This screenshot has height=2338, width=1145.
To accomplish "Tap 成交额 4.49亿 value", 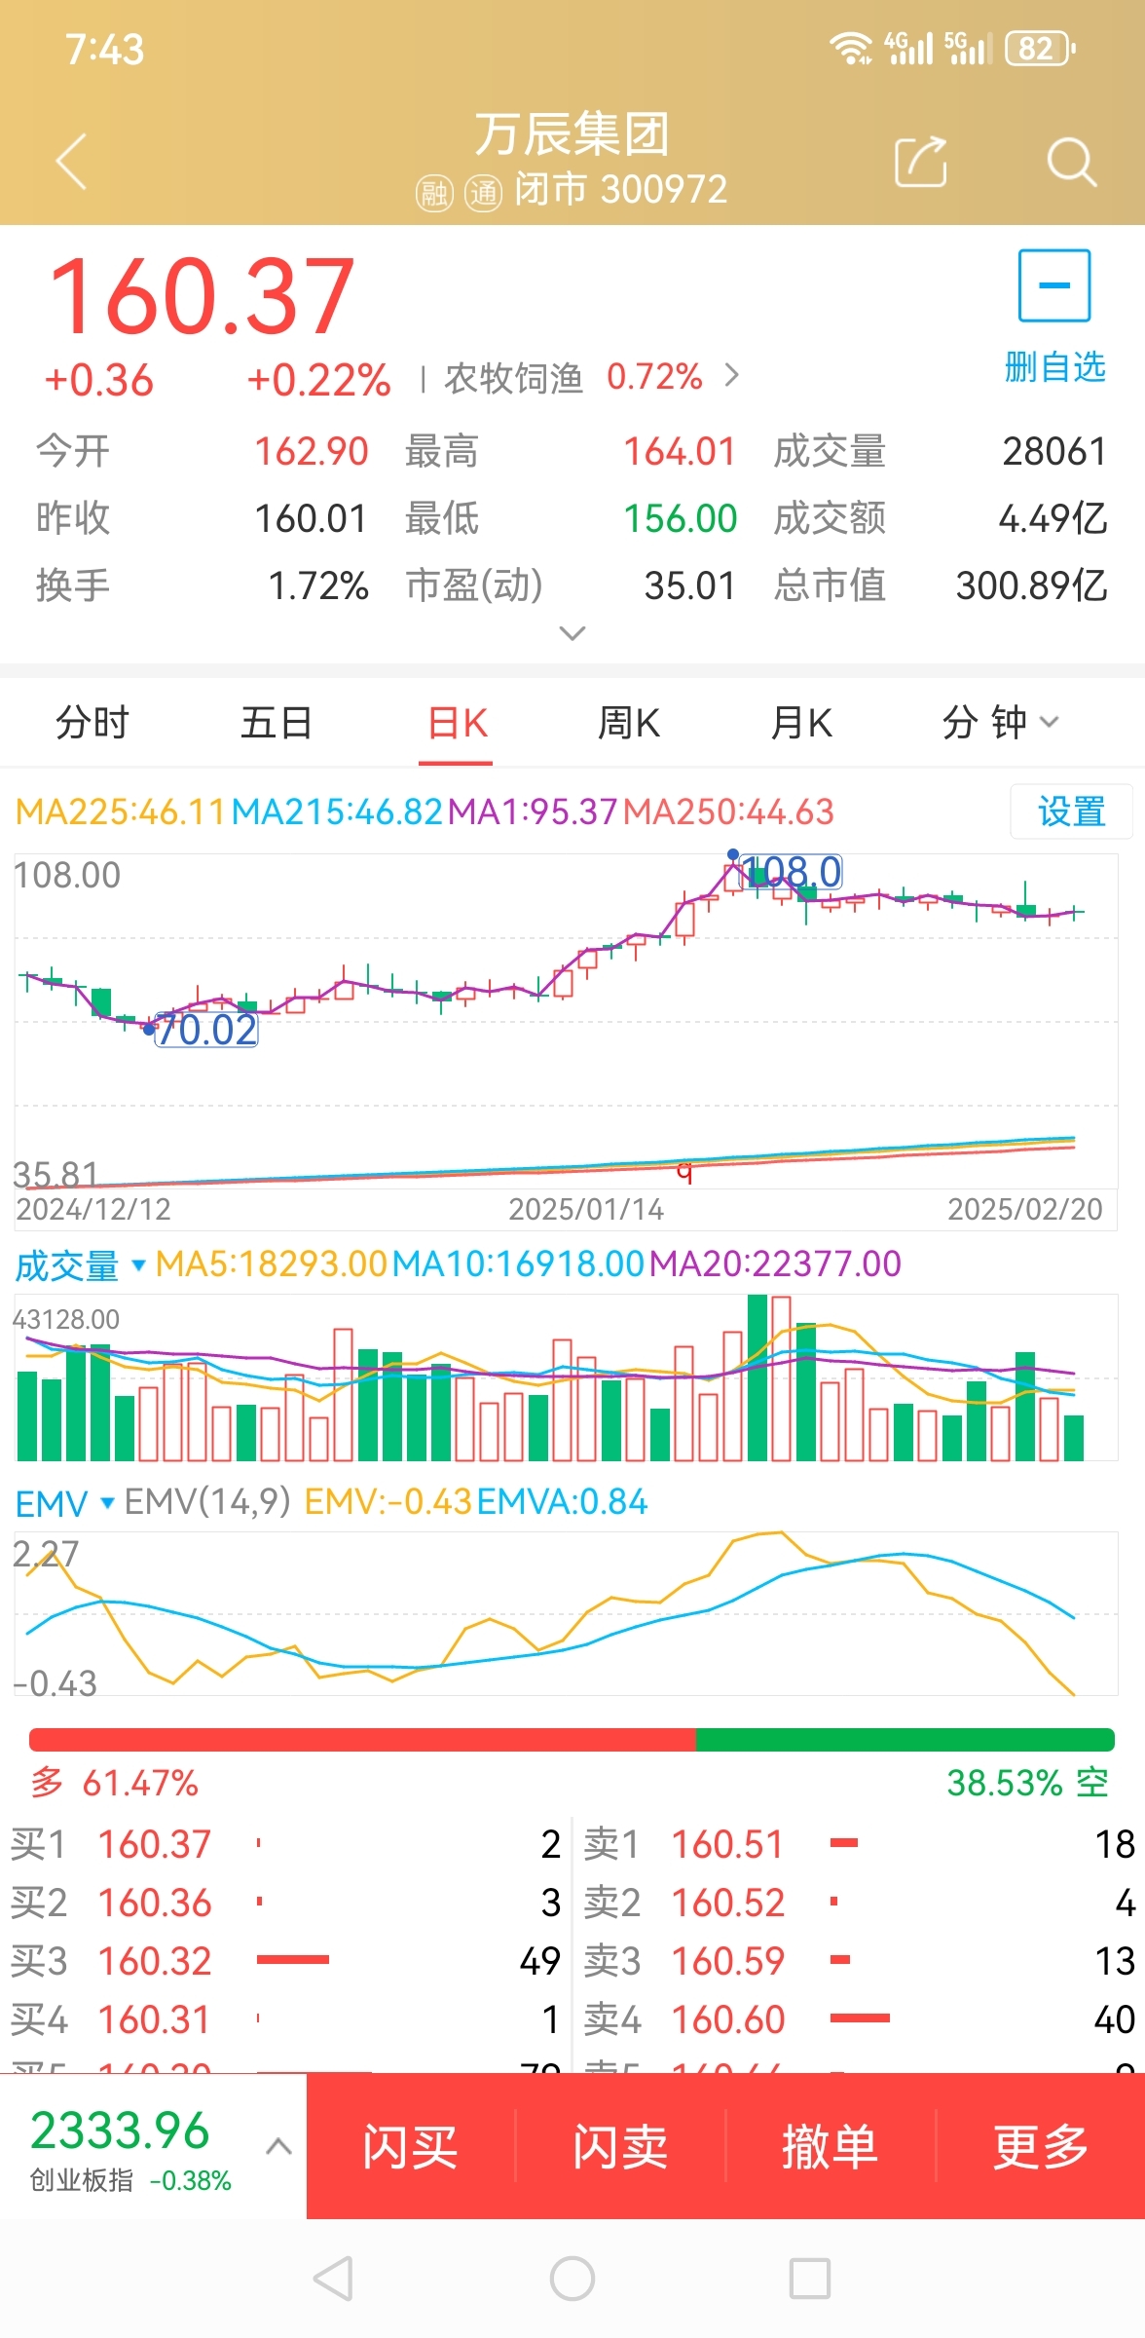I will pyautogui.click(x=1053, y=518).
